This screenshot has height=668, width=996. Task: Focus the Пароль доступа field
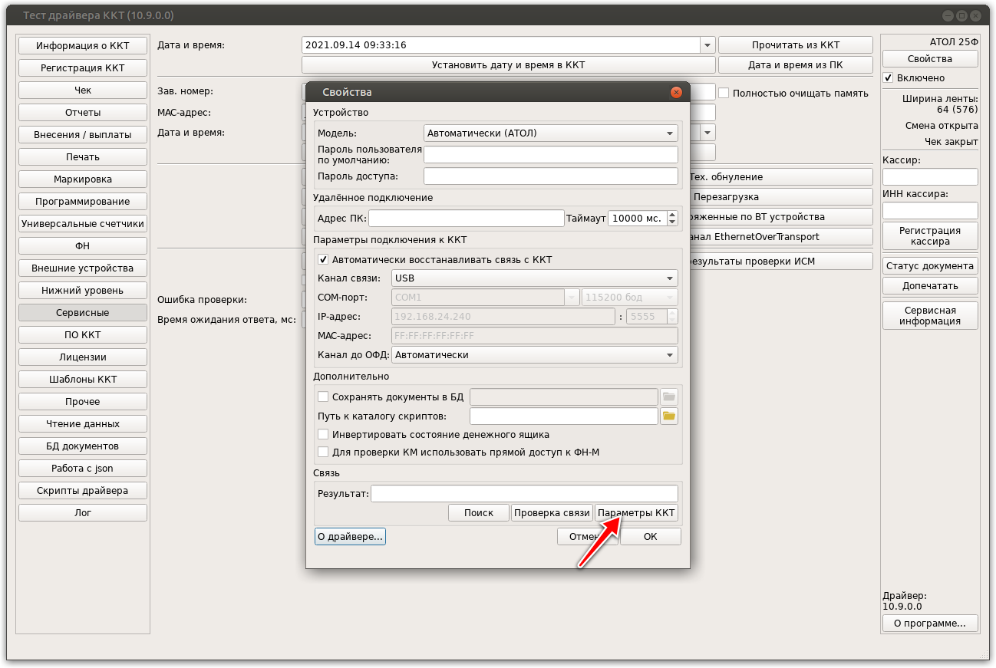pos(551,176)
